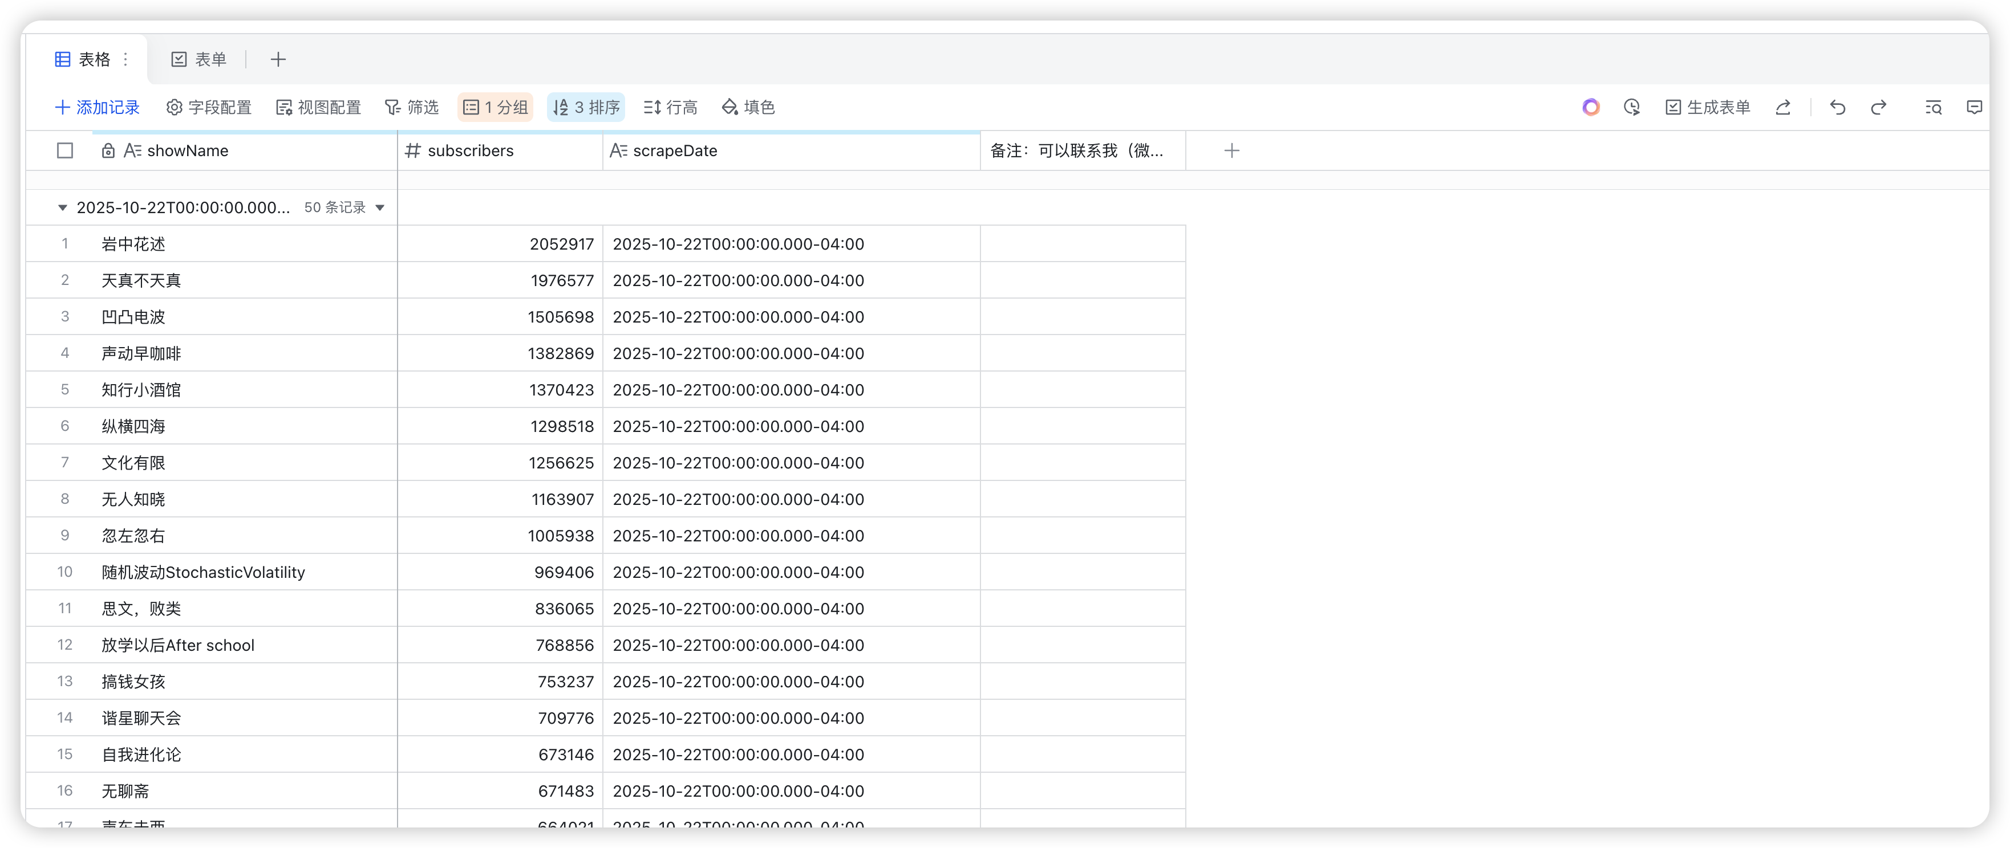This screenshot has height=848, width=2010.
Task: Click the 生成表单 button
Action: (x=1708, y=108)
